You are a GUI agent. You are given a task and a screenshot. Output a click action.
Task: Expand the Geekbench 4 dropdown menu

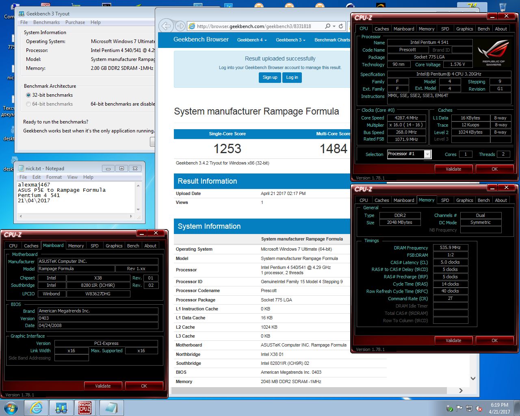[252, 40]
